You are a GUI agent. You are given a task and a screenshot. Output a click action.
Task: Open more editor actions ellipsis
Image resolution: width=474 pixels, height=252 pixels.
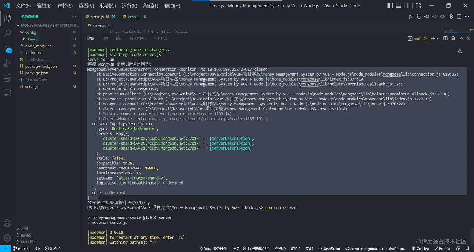coord(467,17)
